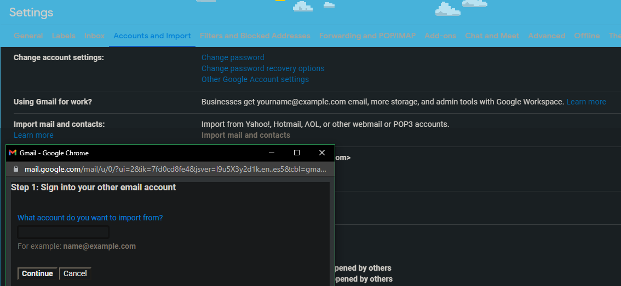
Task: Switch to the Advanced tab
Action: click(x=547, y=36)
